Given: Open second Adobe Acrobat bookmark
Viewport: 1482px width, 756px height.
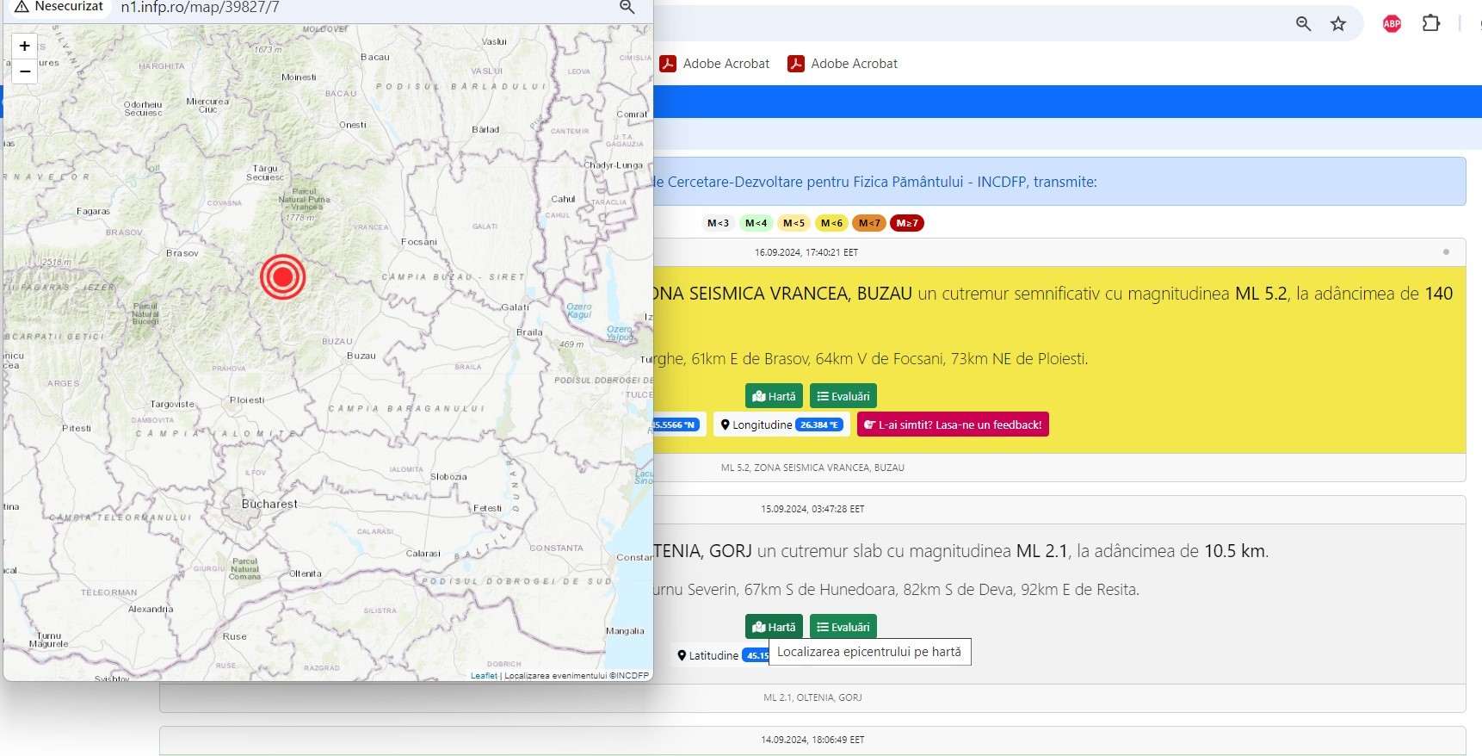Looking at the screenshot, I should coord(843,64).
